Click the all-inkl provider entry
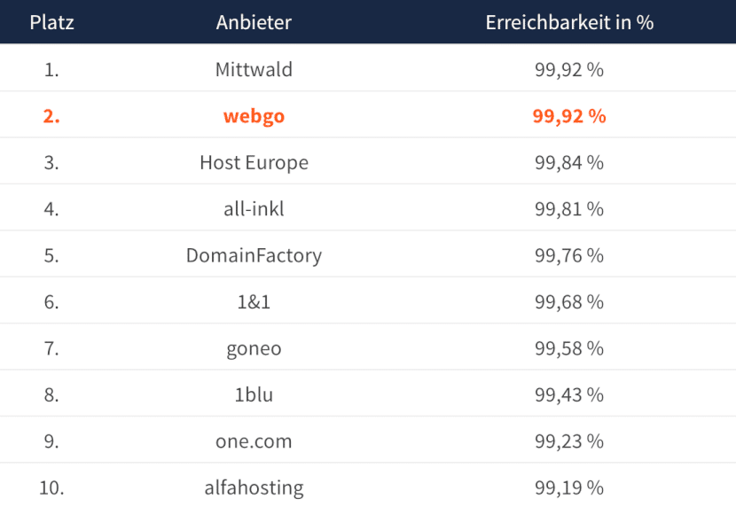This screenshot has width=736, height=507. tap(254, 209)
